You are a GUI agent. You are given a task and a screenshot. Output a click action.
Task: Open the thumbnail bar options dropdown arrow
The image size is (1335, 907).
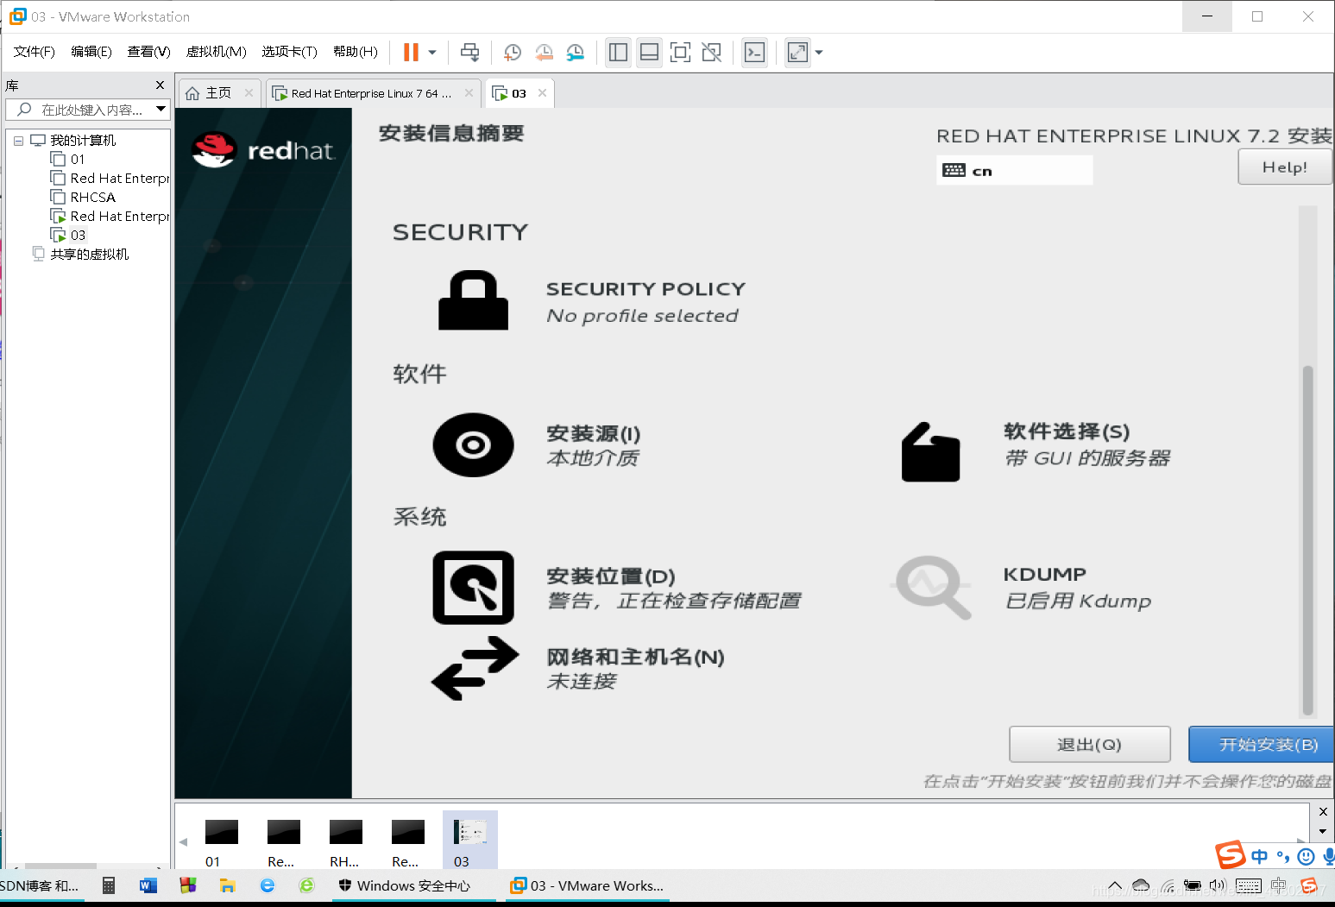pos(1323,831)
